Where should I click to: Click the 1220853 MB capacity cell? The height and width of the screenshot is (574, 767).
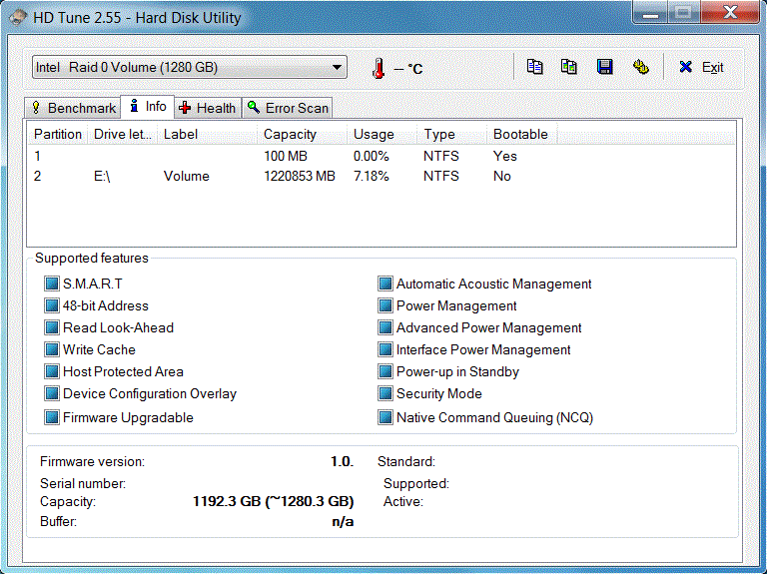(300, 176)
